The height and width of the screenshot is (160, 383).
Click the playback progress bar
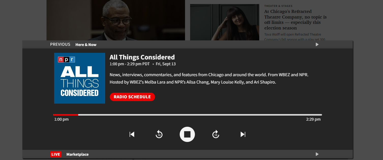[x=188, y=115]
